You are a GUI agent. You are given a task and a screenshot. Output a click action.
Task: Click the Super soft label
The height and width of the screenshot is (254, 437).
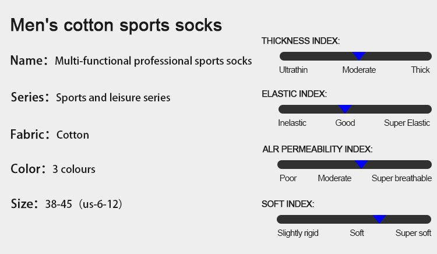[x=413, y=233]
